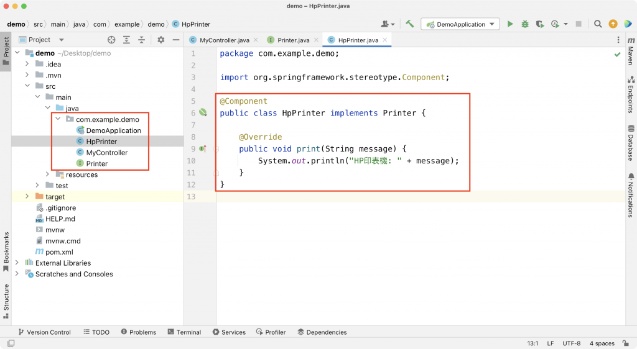Toggle tool window bars icon in the status bar

pos(11,343)
